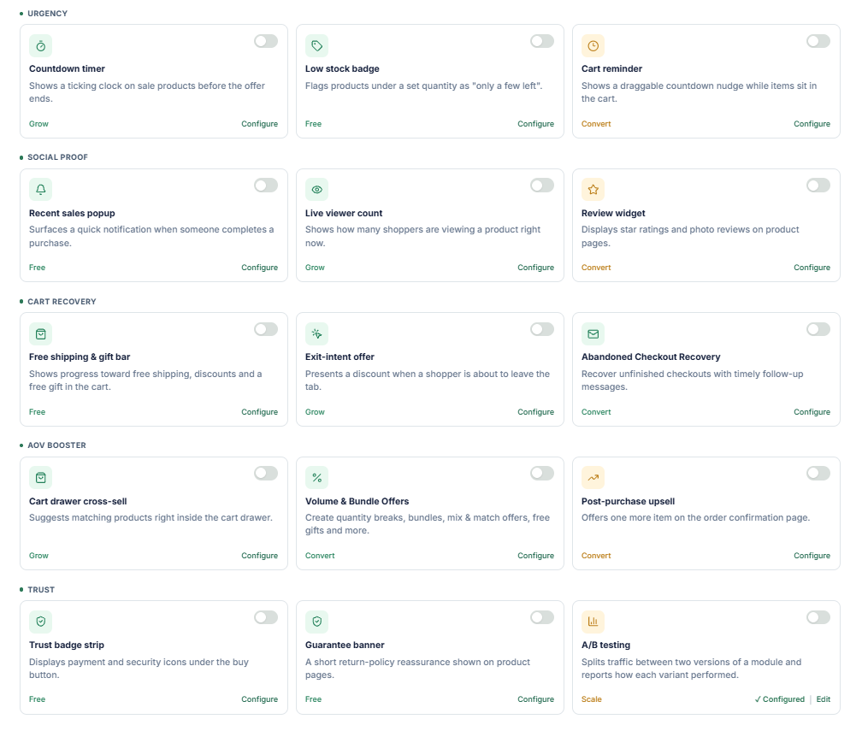Click the URGENCY section heading
The height and width of the screenshot is (731, 862).
(47, 14)
